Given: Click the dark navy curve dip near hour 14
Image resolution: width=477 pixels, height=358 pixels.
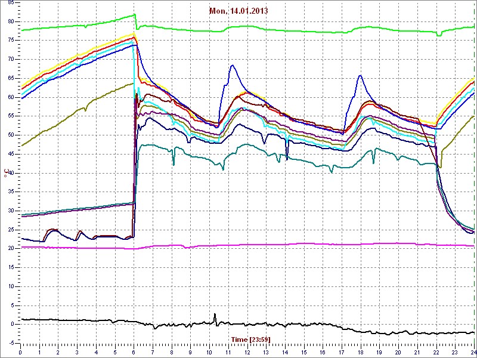Looking at the screenshot, I should click(x=287, y=159).
